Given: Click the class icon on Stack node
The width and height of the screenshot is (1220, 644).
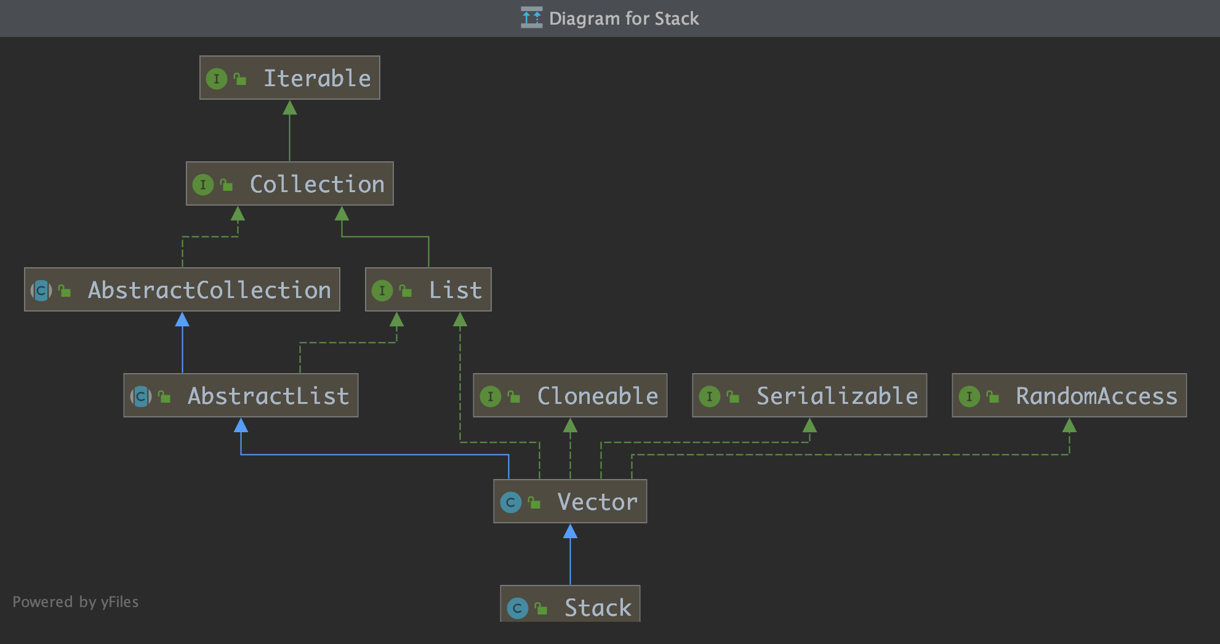Looking at the screenshot, I should click(x=517, y=608).
